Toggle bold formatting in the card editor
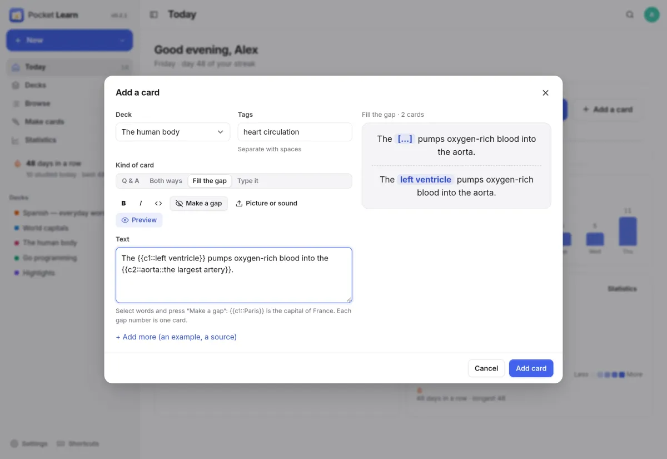Screen dimensions: 667x459 coord(123,204)
